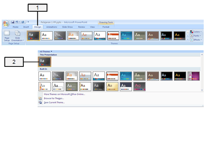Open the theme Colors dropdown

pyautogui.click(x=196, y=32)
